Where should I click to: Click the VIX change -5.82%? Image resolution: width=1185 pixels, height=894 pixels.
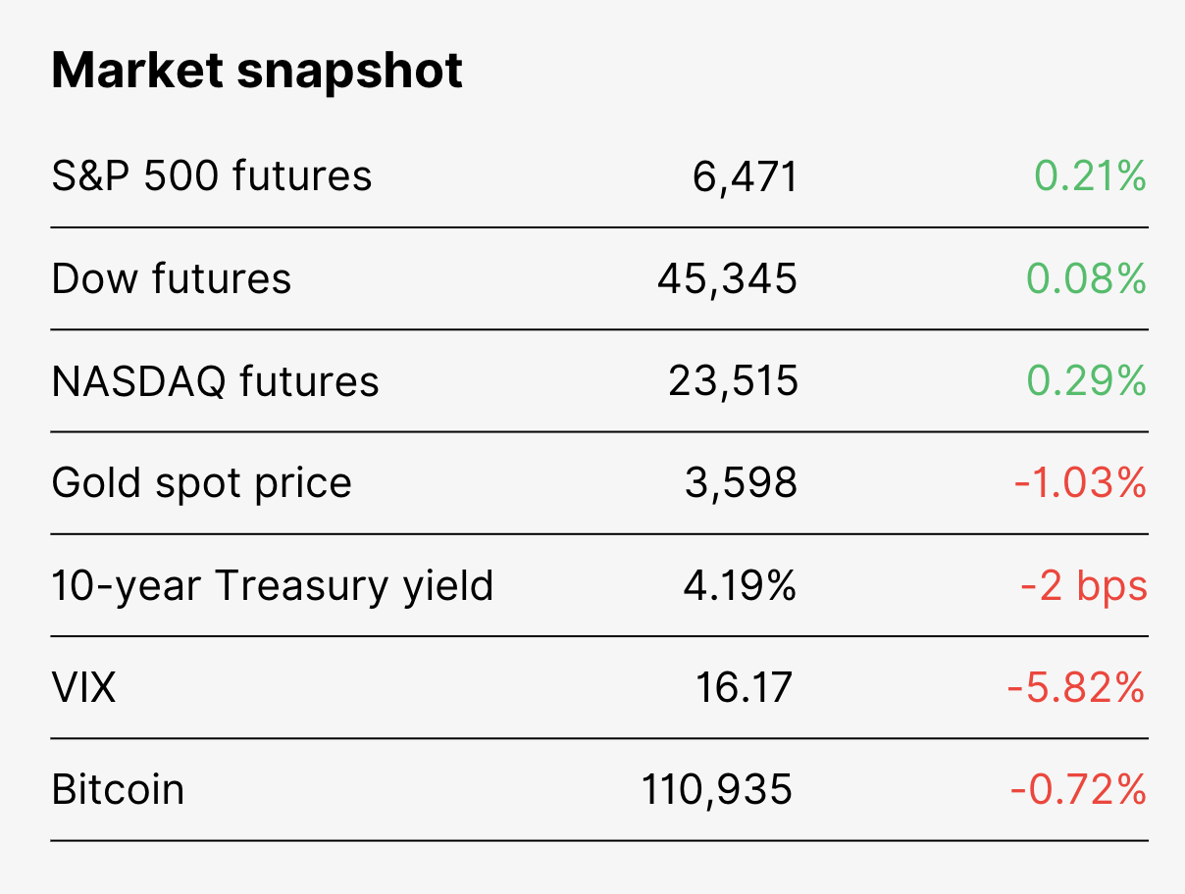click(1077, 687)
